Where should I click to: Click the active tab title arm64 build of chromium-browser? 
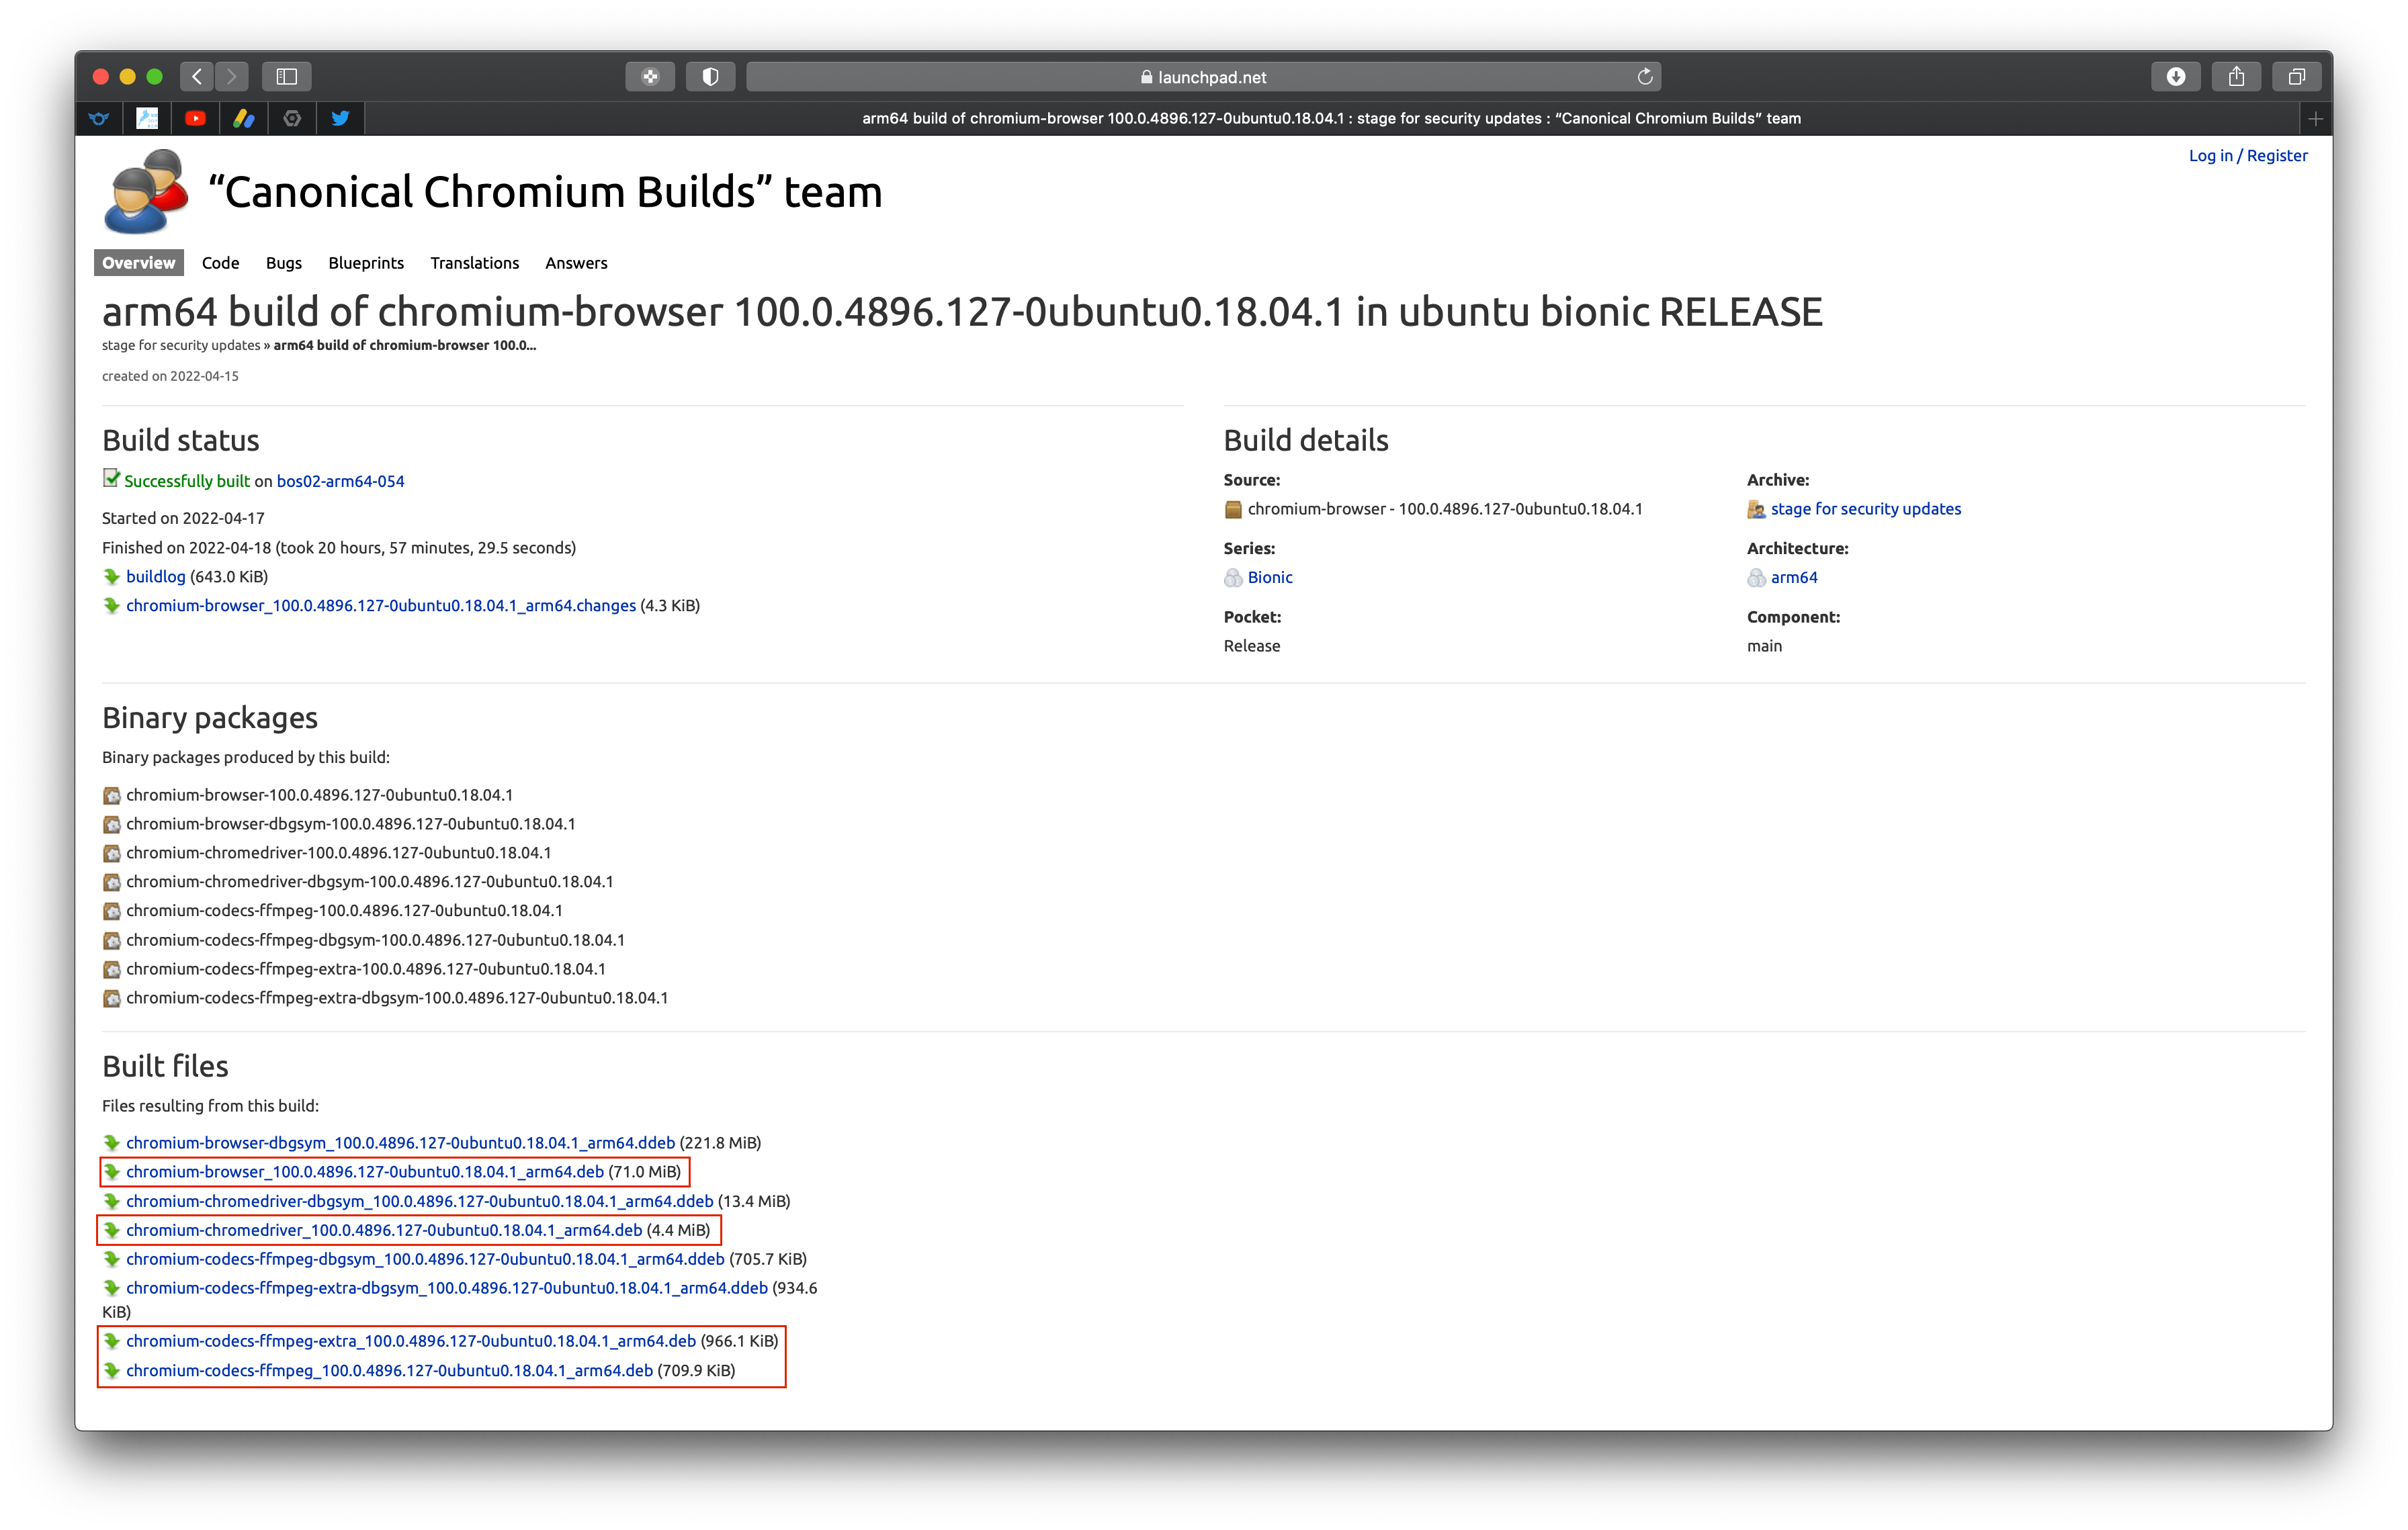[x=1331, y=118]
